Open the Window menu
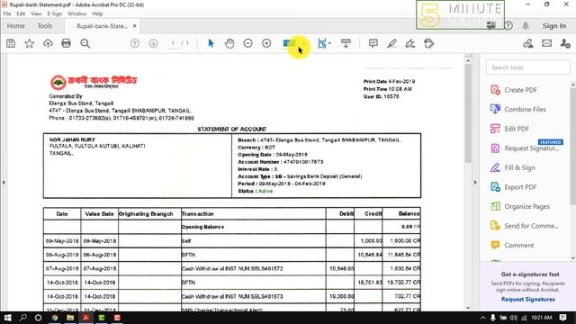Screen dimensions: 576x324 76,13
